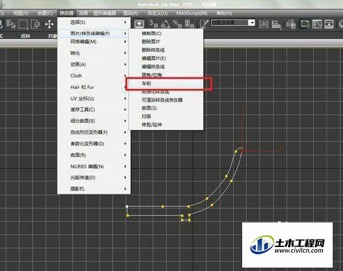Open Edit Named Selection Sets
The height and width of the screenshot is (271, 343).
pyautogui.click(x=204, y=24)
